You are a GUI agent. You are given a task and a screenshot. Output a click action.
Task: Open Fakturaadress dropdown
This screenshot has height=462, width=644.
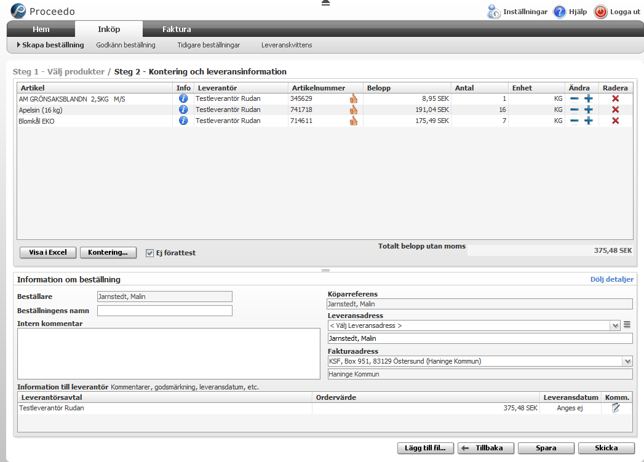click(627, 361)
